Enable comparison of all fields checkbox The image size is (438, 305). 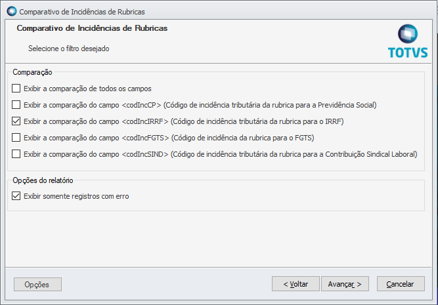click(16, 88)
